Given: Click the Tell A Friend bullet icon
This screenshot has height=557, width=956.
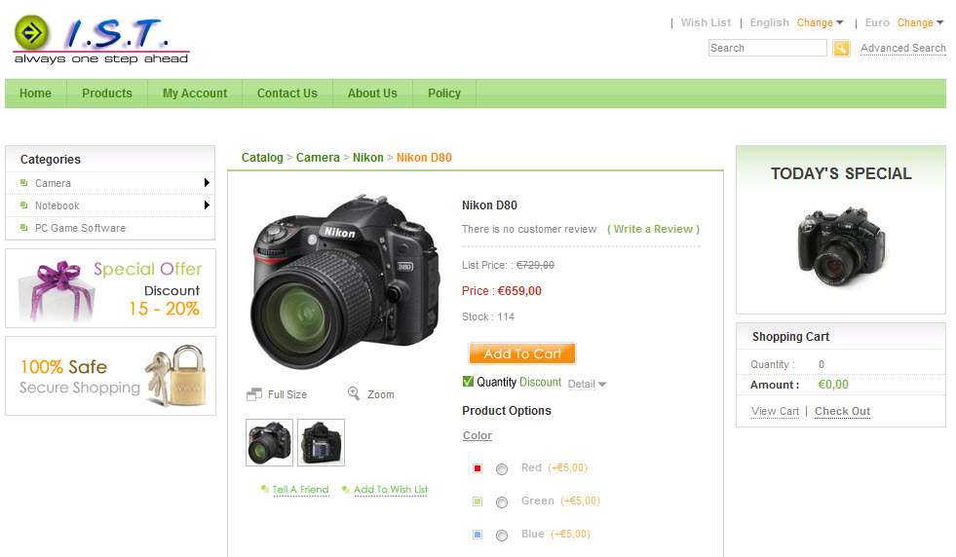Looking at the screenshot, I should tap(265, 489).
